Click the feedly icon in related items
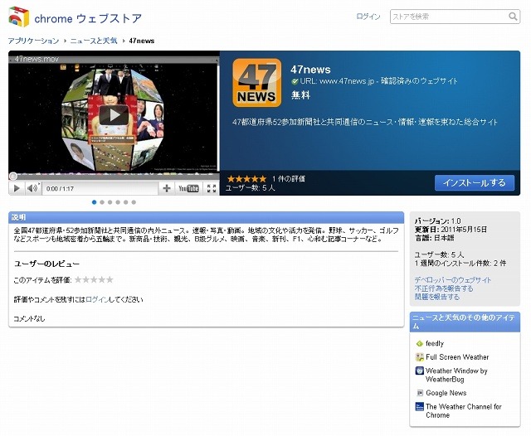 pos(420,344)
